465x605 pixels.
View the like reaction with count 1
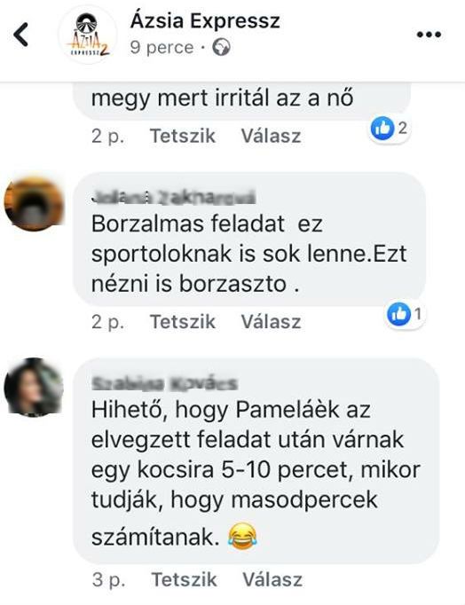point(406,314)
